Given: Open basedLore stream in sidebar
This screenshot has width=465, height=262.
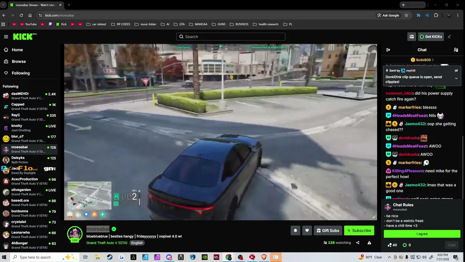Looking at the screenshot, I should pyautogui.click(x=29, y=202).
